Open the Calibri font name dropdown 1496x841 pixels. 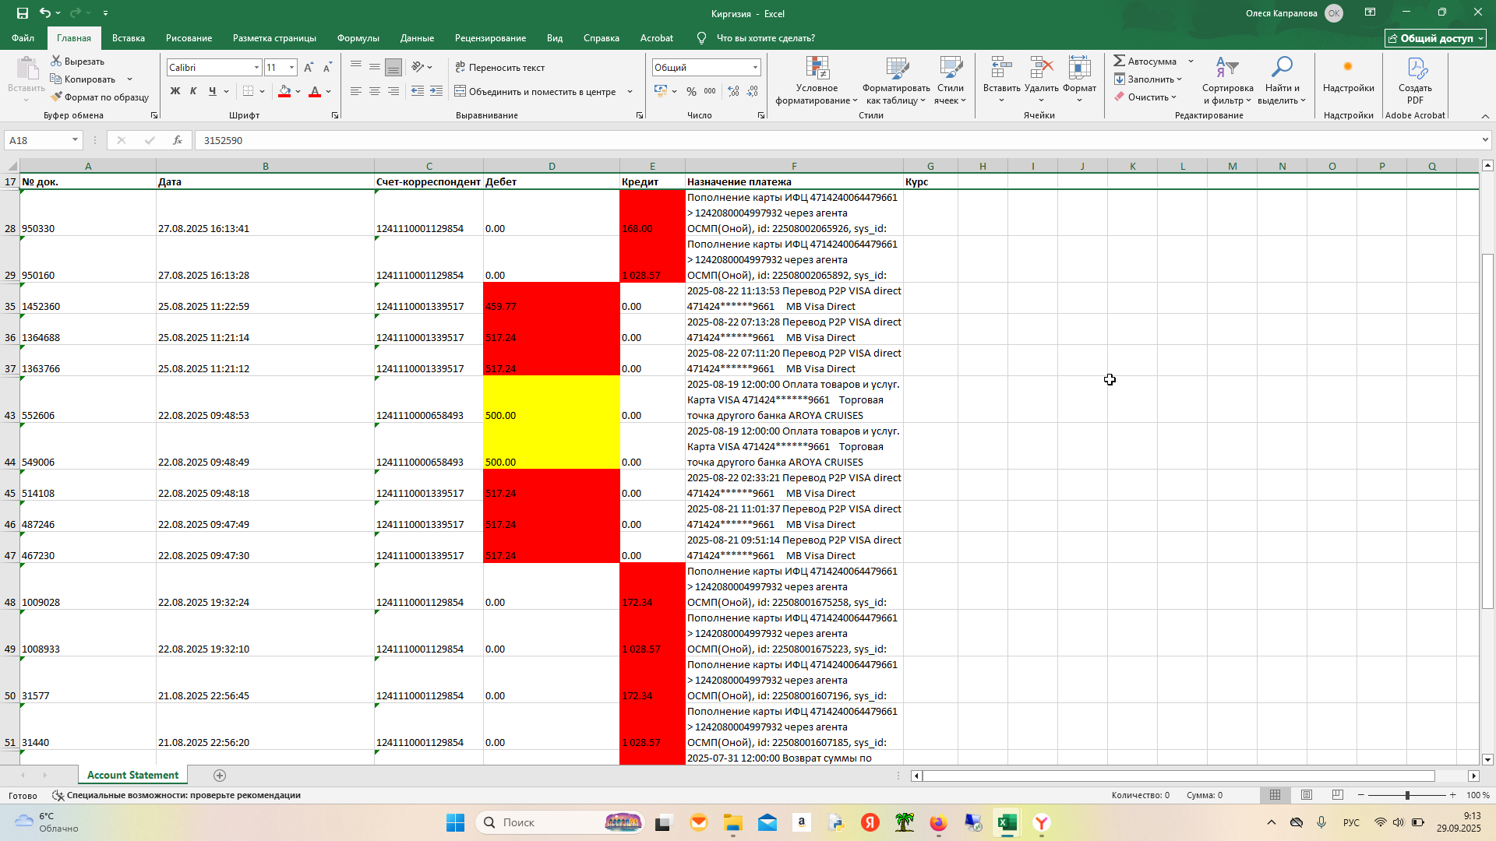click(x=256, y=68)
